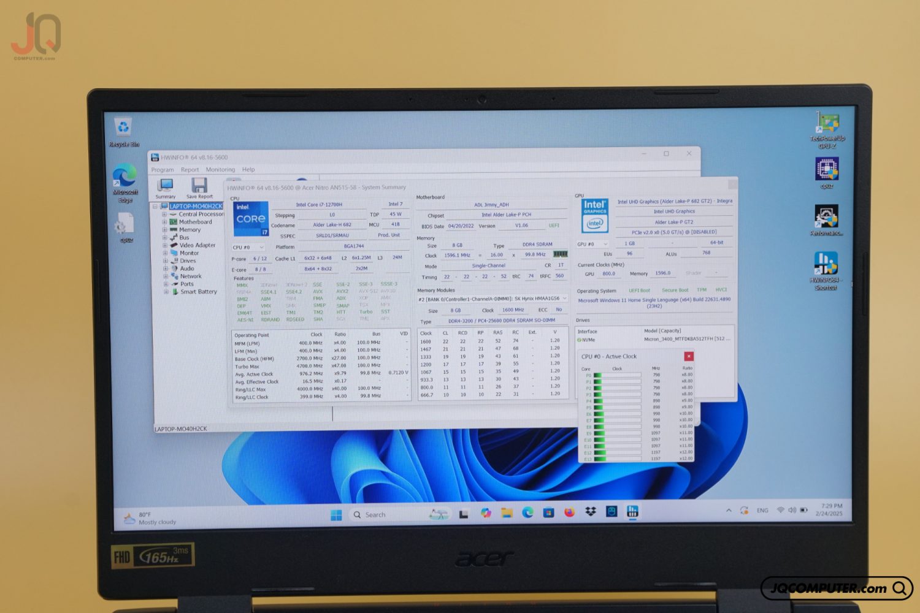Screen dimensions: 920x613
Task: Click the Intel Core i7 logo
Action: point(251,219)
